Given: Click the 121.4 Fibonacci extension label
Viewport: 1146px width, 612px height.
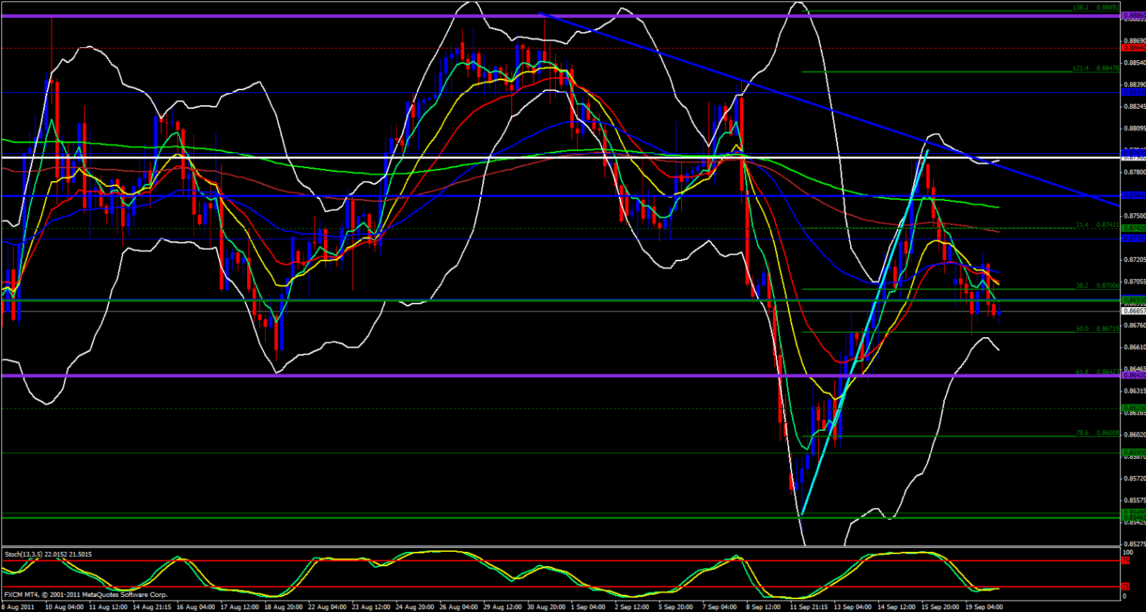Looking at the screenshot, I should (x=1081, y=69).
